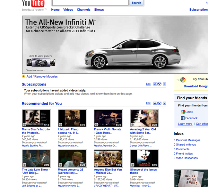Click the Google Chrome icon
Viewport: 208px width, 187px height.
[x=183, y=80]
